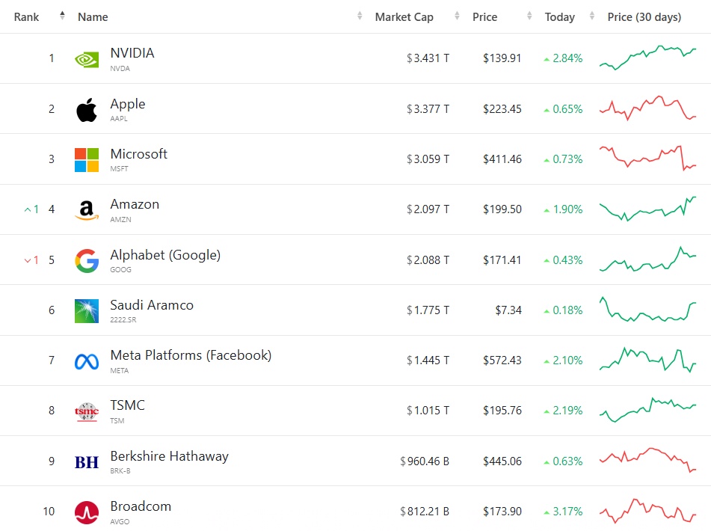Click the Berkshire Hathaway BH logo
The width and height of the screenshot is (711, 531).
click(x=87, y=462)
